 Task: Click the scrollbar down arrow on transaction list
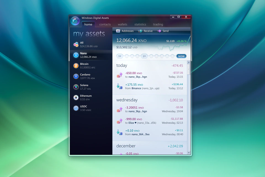pyautogui.click(x=189, y=152)
